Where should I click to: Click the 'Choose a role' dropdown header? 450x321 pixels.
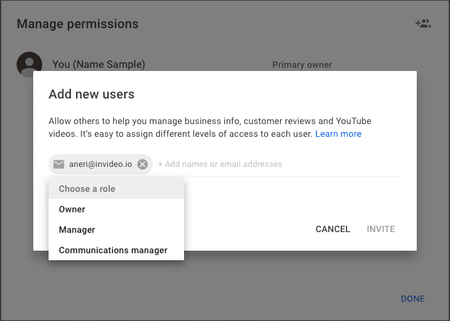87,189
